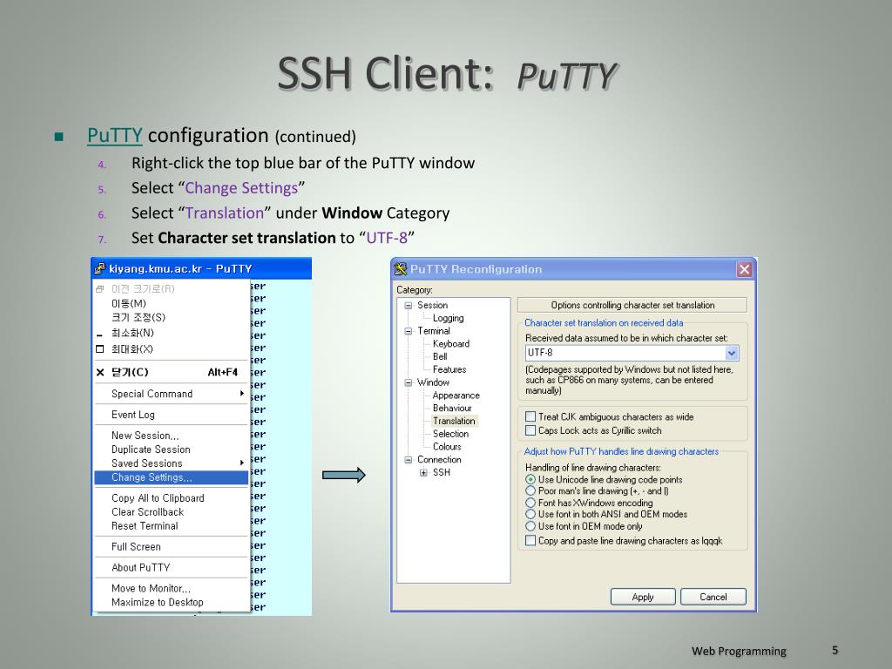Choose Reset Terminal from the menu
This screenshot has height=669, width=892.
click(172, 525)
